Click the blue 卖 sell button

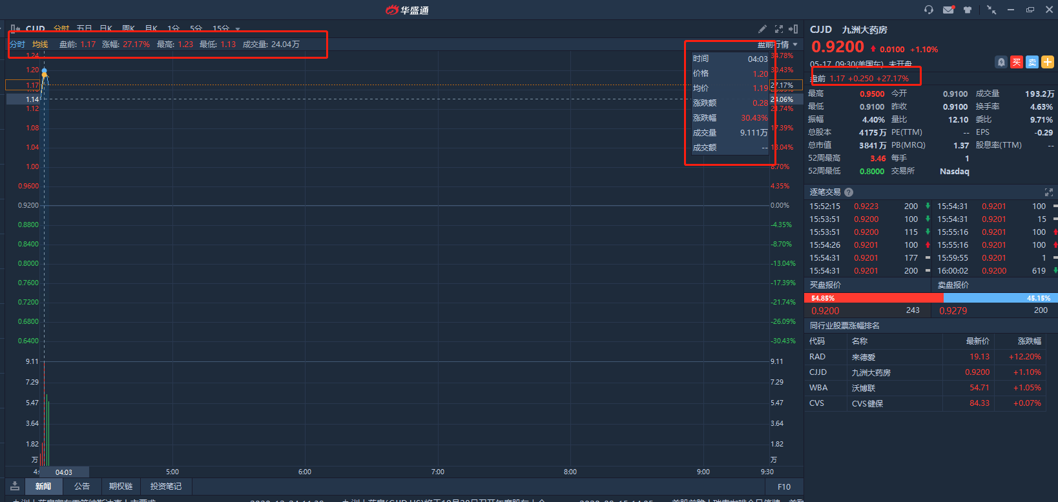coord(1032,62)
